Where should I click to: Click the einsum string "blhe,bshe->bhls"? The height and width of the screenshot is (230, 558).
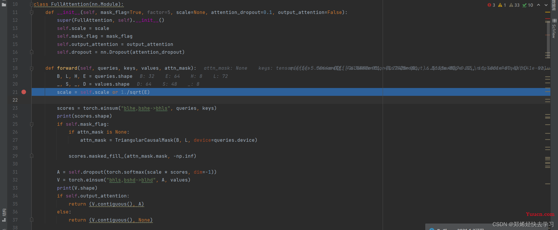146,108
